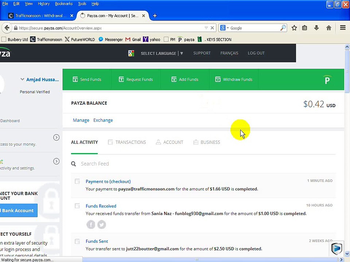Click Withdraw Funds
Image resolution: width=350 pixels, height=262 pixels.
tap(234, 79)
